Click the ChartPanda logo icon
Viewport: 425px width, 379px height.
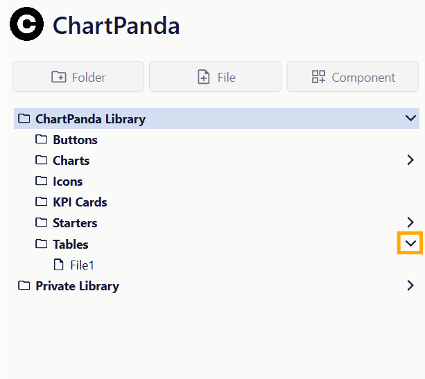[x=26, y=25]
